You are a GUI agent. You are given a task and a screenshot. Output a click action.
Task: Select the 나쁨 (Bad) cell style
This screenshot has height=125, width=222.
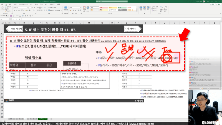pyautogui.click(x=104, y=7)
